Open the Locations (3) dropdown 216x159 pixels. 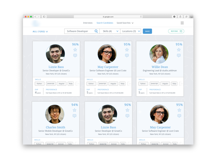point(131,31)
